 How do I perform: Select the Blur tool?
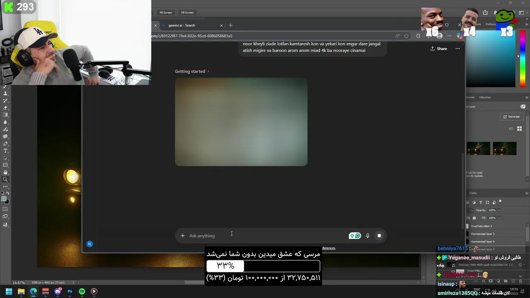[x=5, y=122]
